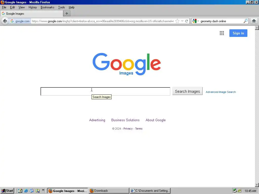Click the Search Images button

click(187, 91)
